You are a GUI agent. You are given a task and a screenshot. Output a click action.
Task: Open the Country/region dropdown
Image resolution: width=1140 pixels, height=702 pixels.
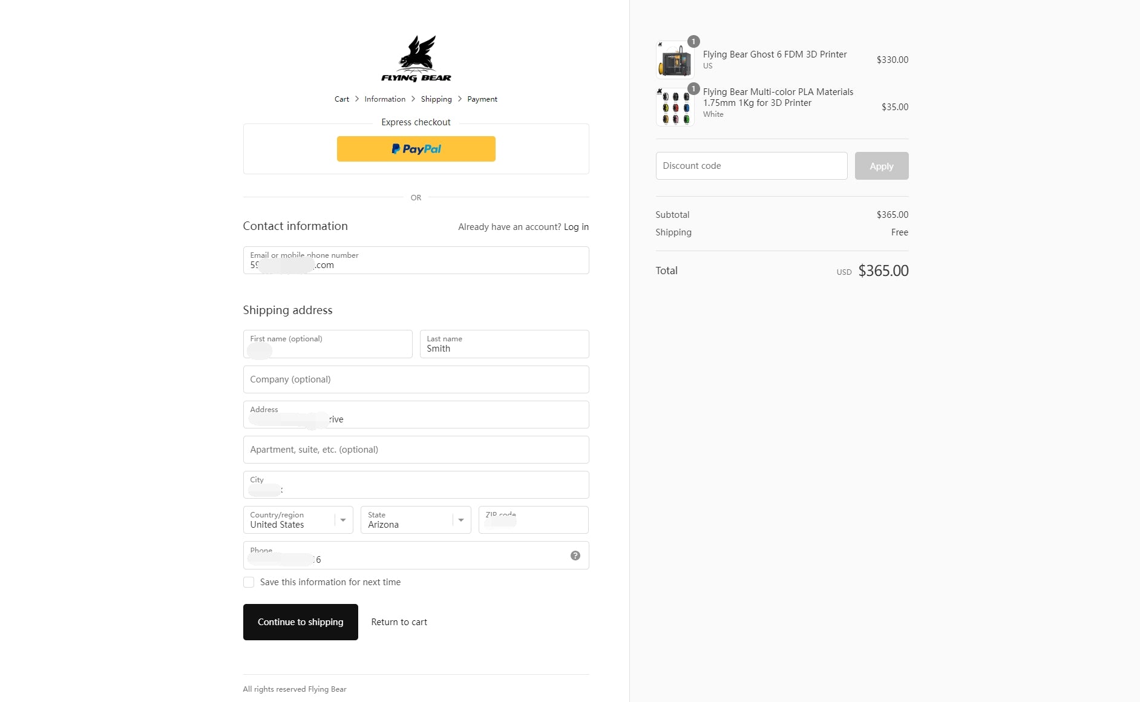pos(298,520)
